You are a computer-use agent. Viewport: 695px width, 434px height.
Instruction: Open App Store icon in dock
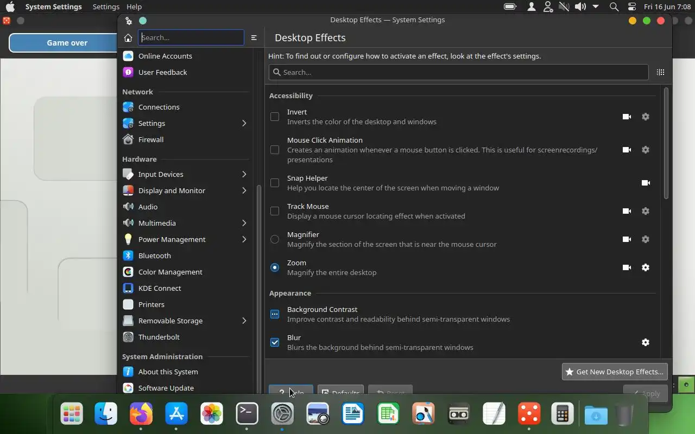(176, 414)
